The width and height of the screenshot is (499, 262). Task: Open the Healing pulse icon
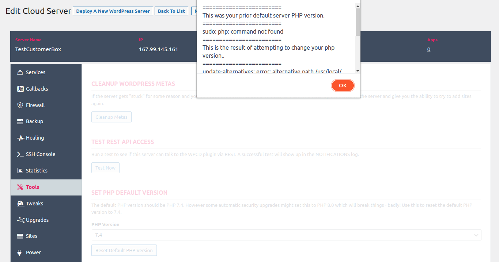click(20, 138)
